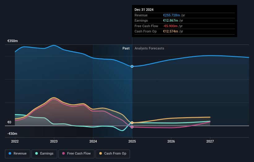Click the €12.574m cash from op value
254x162 pixels.
(x=170, y=32)
